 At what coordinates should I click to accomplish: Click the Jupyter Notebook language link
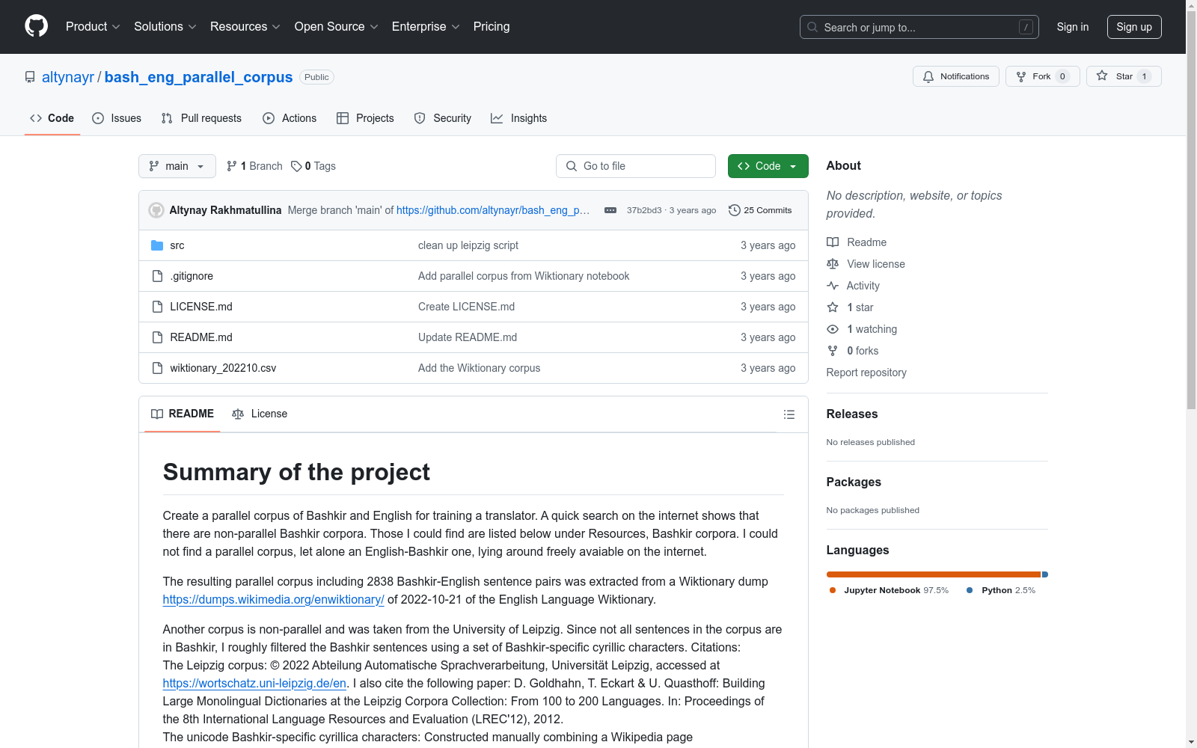coord(888,590)
